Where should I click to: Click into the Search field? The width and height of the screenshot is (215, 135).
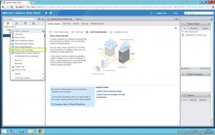pyautogui.click(x=199, y=13)
